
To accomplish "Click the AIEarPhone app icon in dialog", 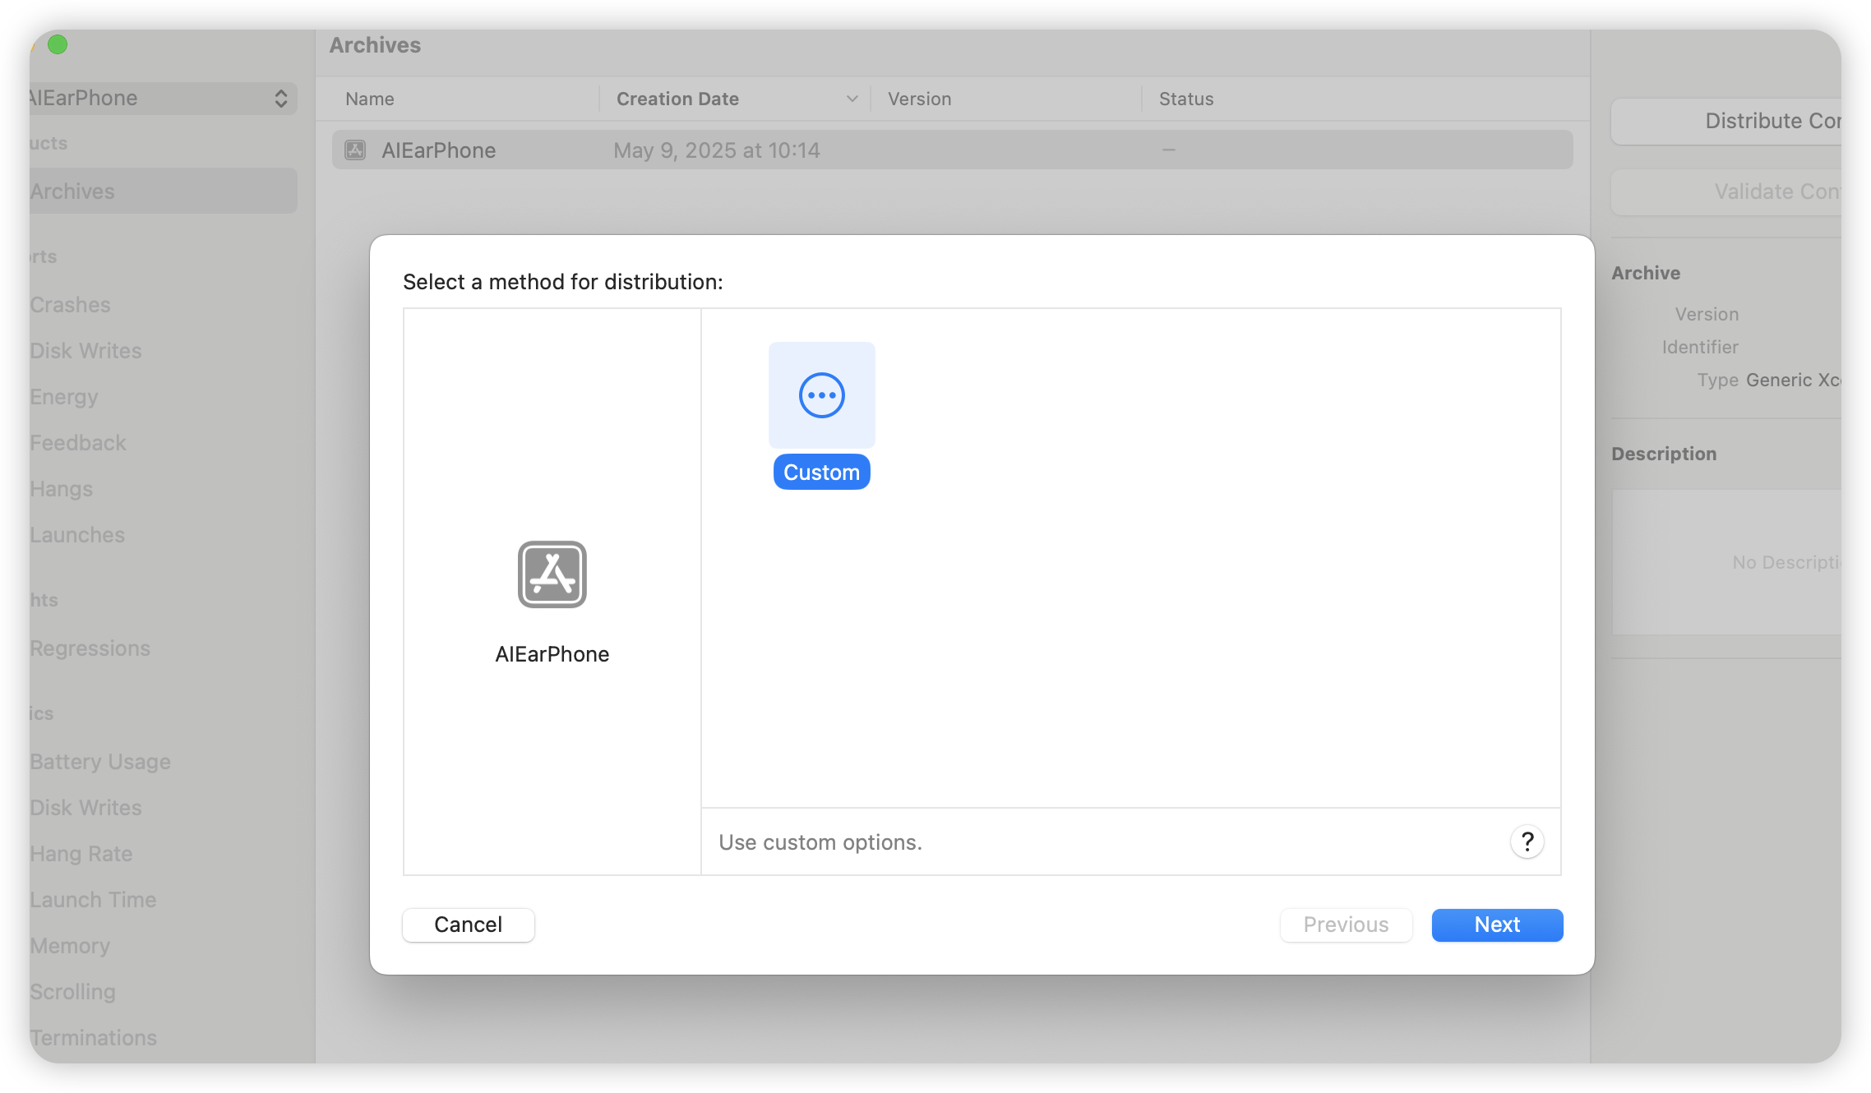I will click(552, 574).
